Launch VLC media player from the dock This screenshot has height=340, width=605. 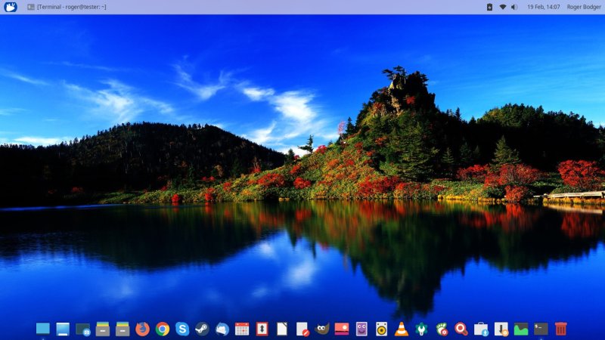tap(402, 329)
